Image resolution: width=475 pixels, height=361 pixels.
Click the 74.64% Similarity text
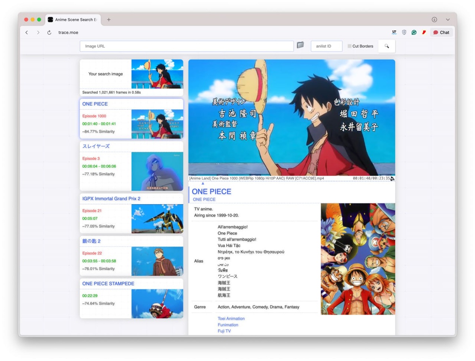(99, 304)
